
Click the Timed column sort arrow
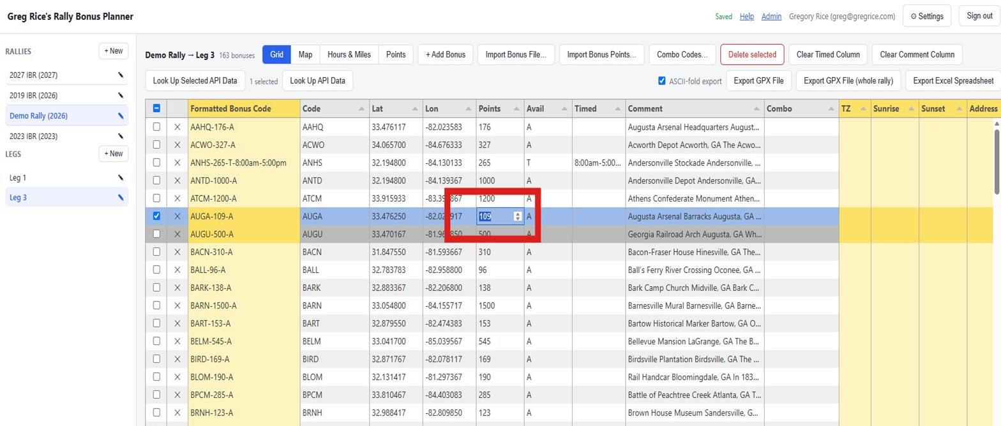tap(619, 109)
